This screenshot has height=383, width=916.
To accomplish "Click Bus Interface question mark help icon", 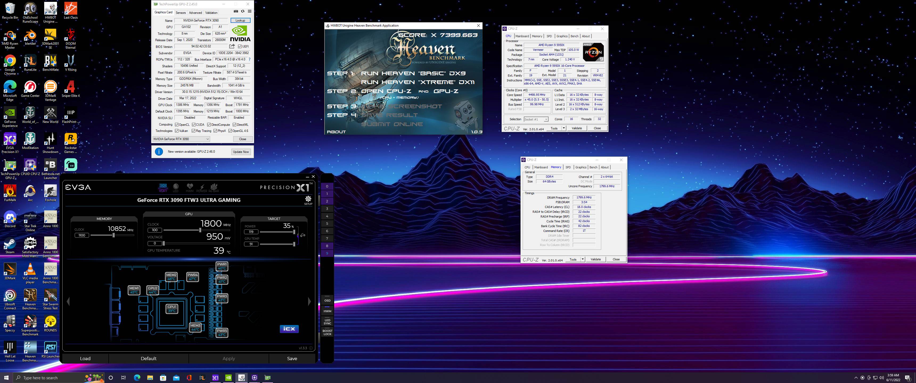I will (249, 59).
